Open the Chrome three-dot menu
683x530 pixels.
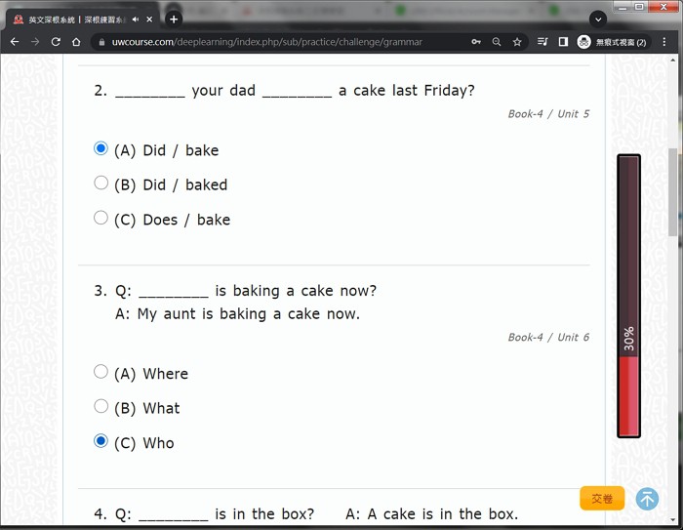click(664, 42)
